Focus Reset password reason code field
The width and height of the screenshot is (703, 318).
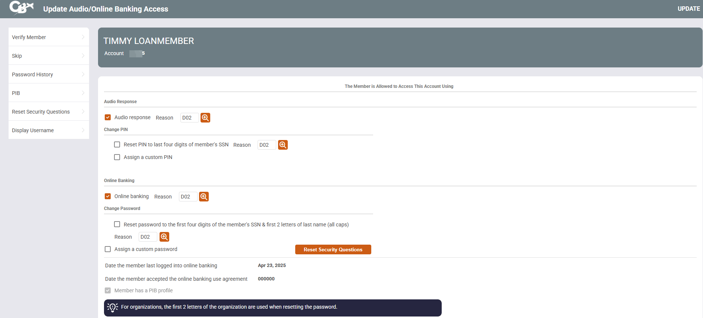tap(148, 237)
